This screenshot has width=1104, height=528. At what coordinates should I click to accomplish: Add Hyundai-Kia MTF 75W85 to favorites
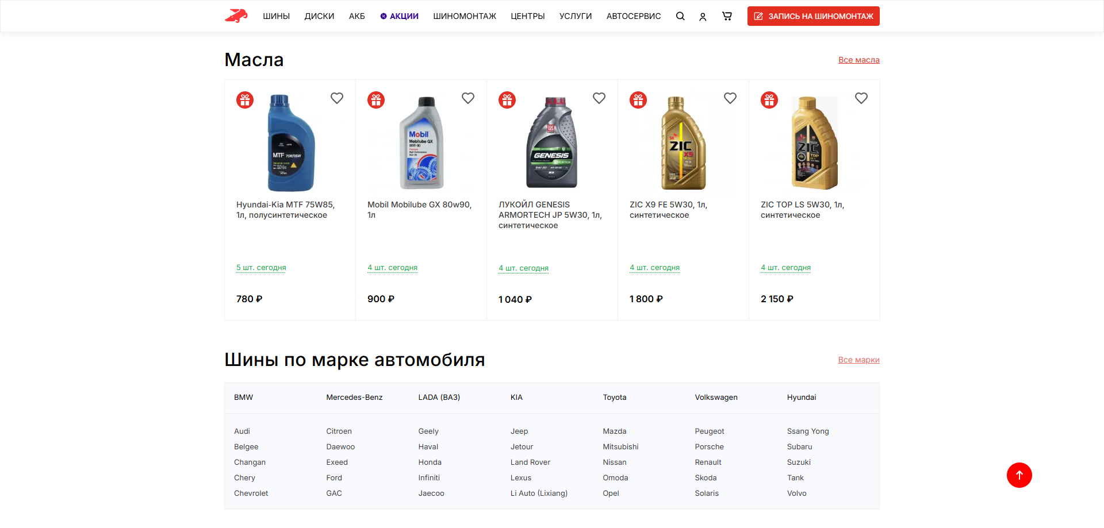pyautogui.click(x=337, y=98)
